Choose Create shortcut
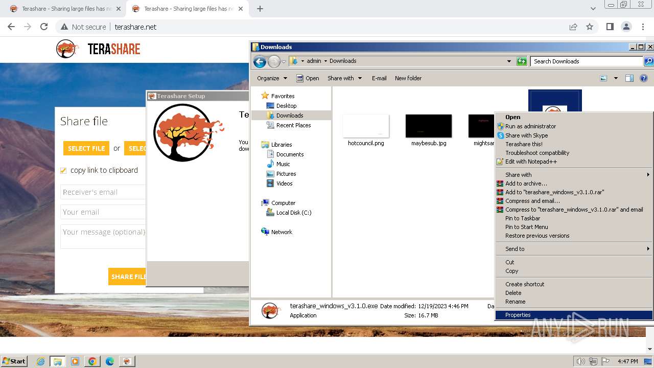 click(x=574, y=284)
